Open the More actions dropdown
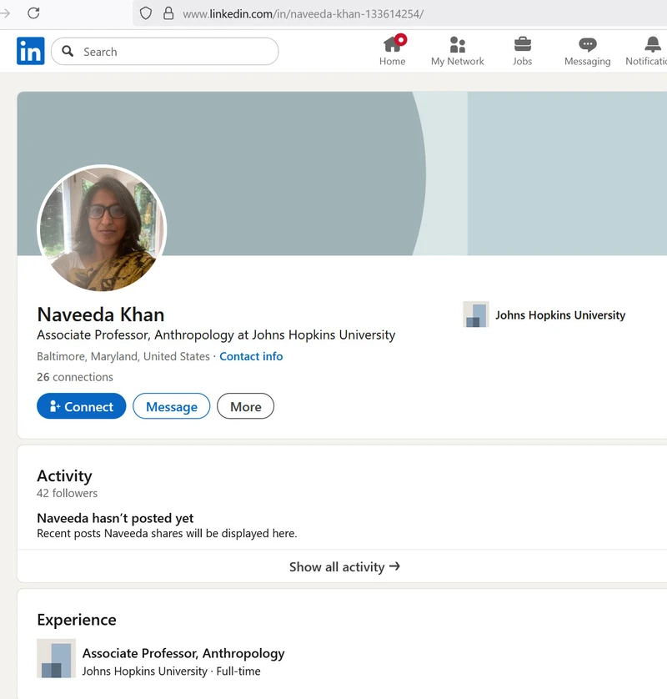The image size is (667, 699). click(x=245, y=406)
